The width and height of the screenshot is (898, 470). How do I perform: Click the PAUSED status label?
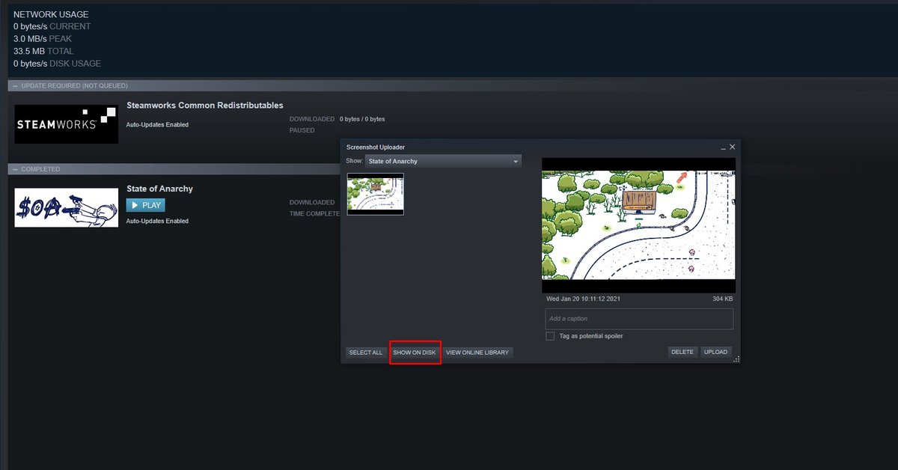tap(302, 130)
